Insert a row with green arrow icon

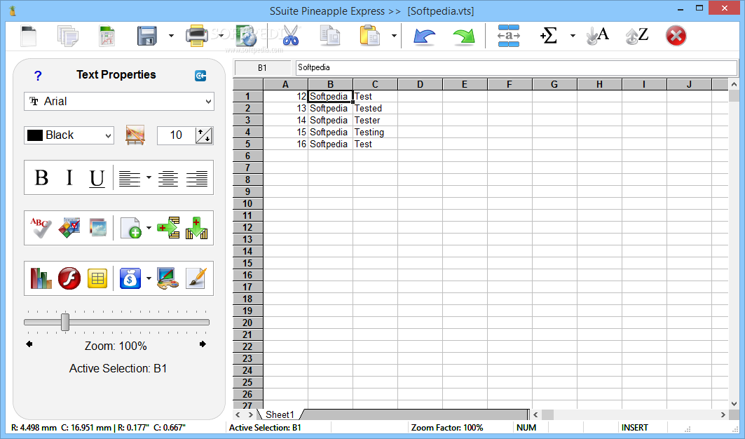pos(168,228)
